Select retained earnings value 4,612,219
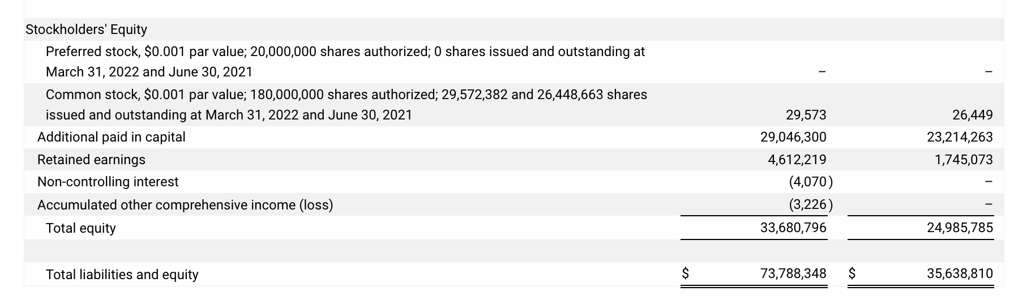1027x308 pixels. coord(797,160)
